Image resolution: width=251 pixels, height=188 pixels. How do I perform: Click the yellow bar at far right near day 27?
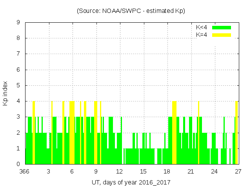click(x=236, y=133)
